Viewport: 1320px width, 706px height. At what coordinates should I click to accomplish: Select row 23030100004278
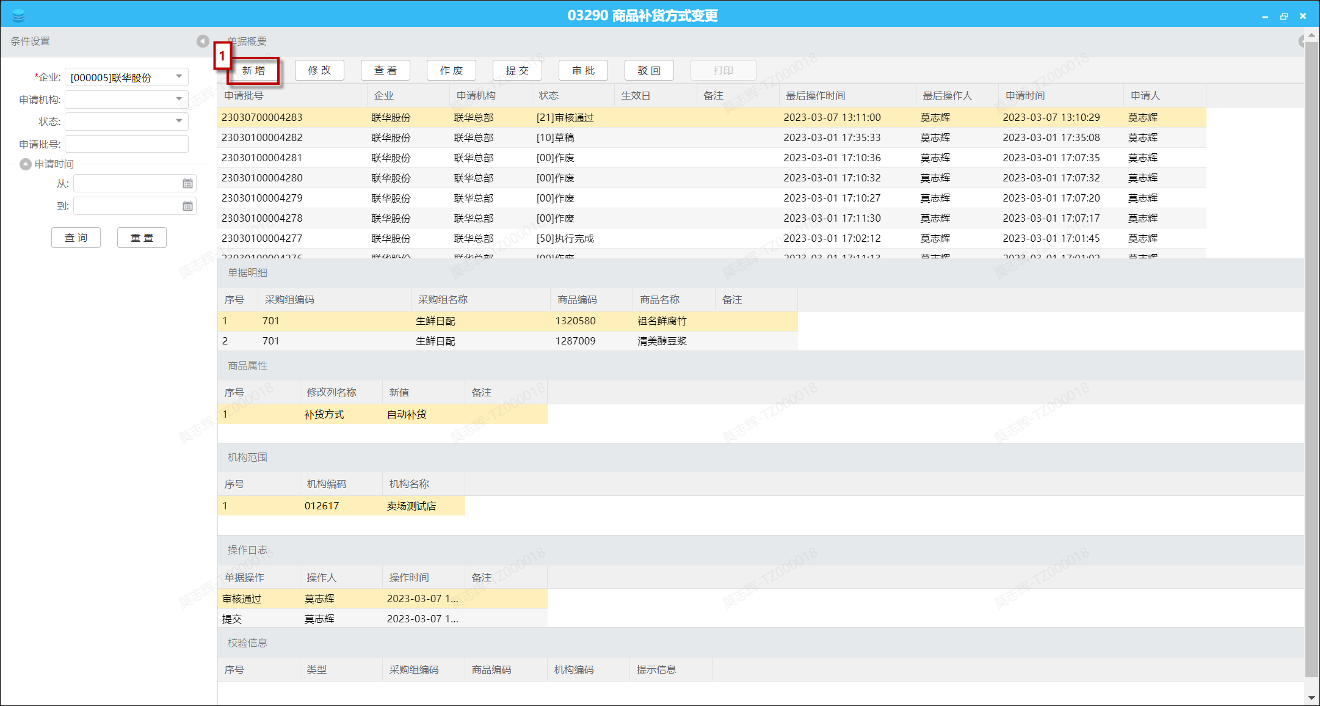tap(712, 218)
